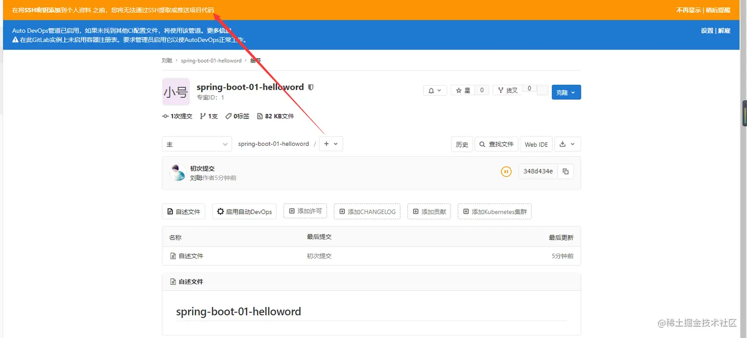Click the commit hash 348d434e
This screenshot has width=747, height=338.
click(538, 171)
